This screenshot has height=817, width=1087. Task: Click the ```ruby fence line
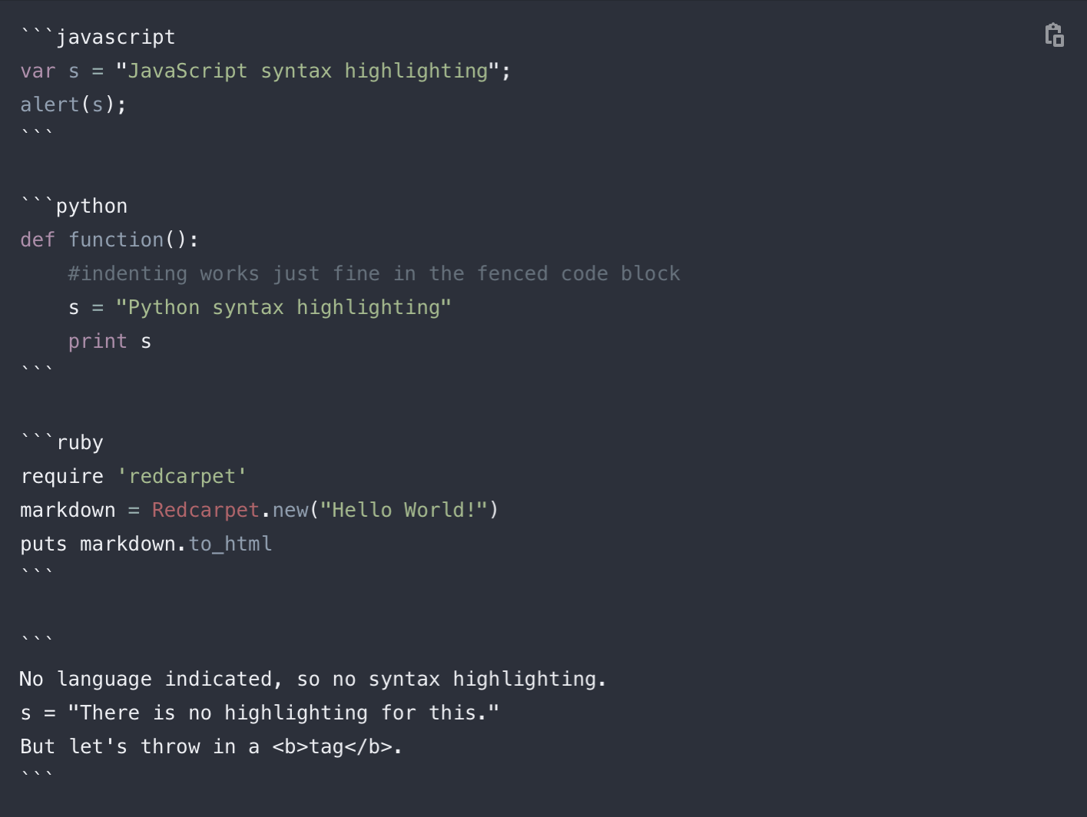[61, 442]
